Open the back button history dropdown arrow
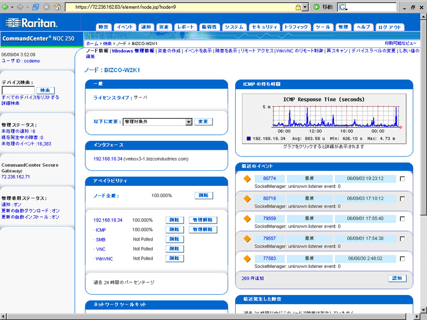The height and width of the screenshot is (320, 427). click(x=12, y=7)
